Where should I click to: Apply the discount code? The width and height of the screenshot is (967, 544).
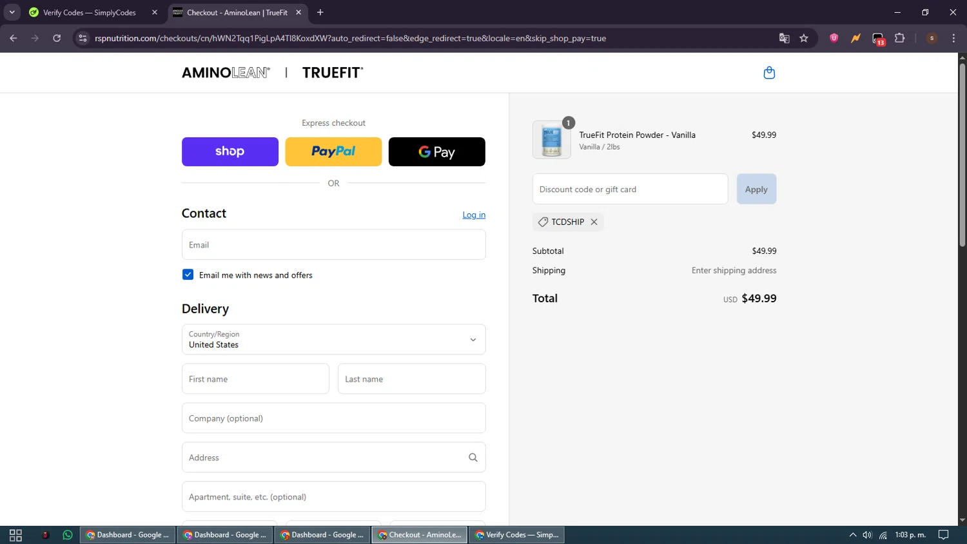(756, 189)
